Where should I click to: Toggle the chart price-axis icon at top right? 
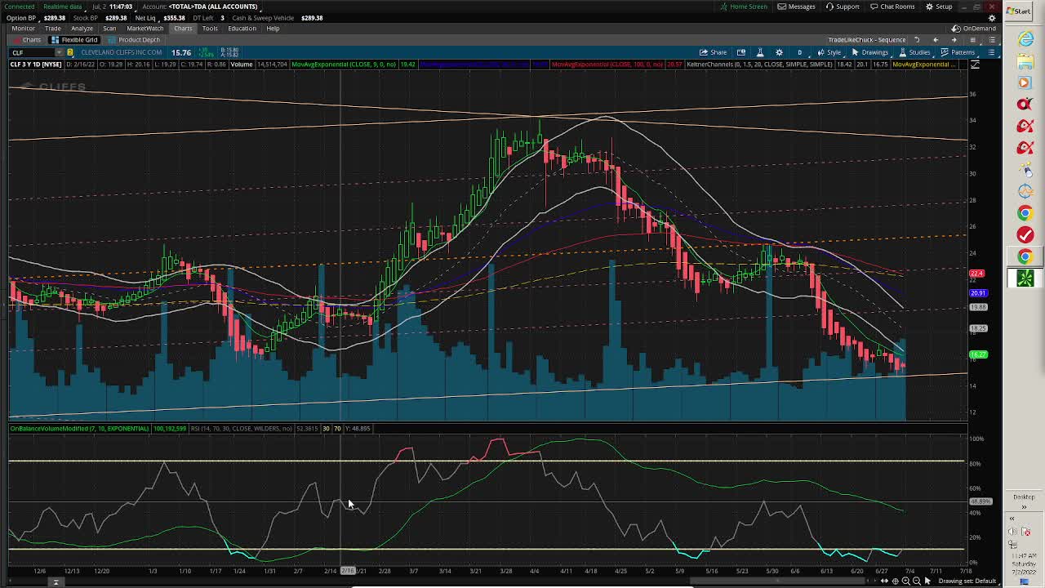(975, 64)
